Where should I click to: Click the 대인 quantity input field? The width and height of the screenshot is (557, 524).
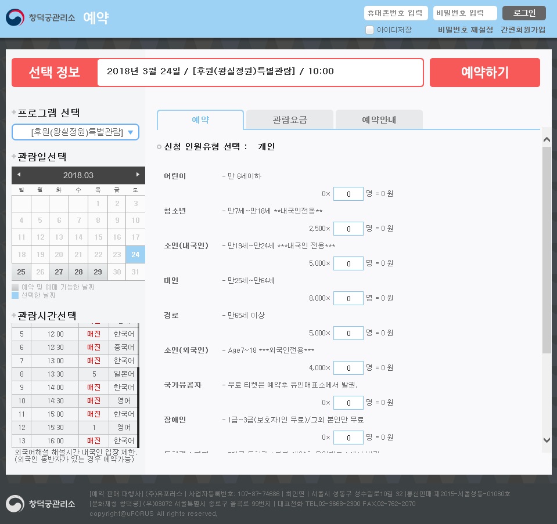pyautogui.click(x=348, y=298)
